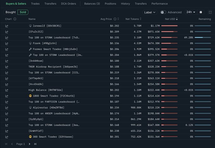Viewport: 215px width, 148px height.
Task: Open chart icon for [GnWtFCdT] row
Action: [7, 131]
